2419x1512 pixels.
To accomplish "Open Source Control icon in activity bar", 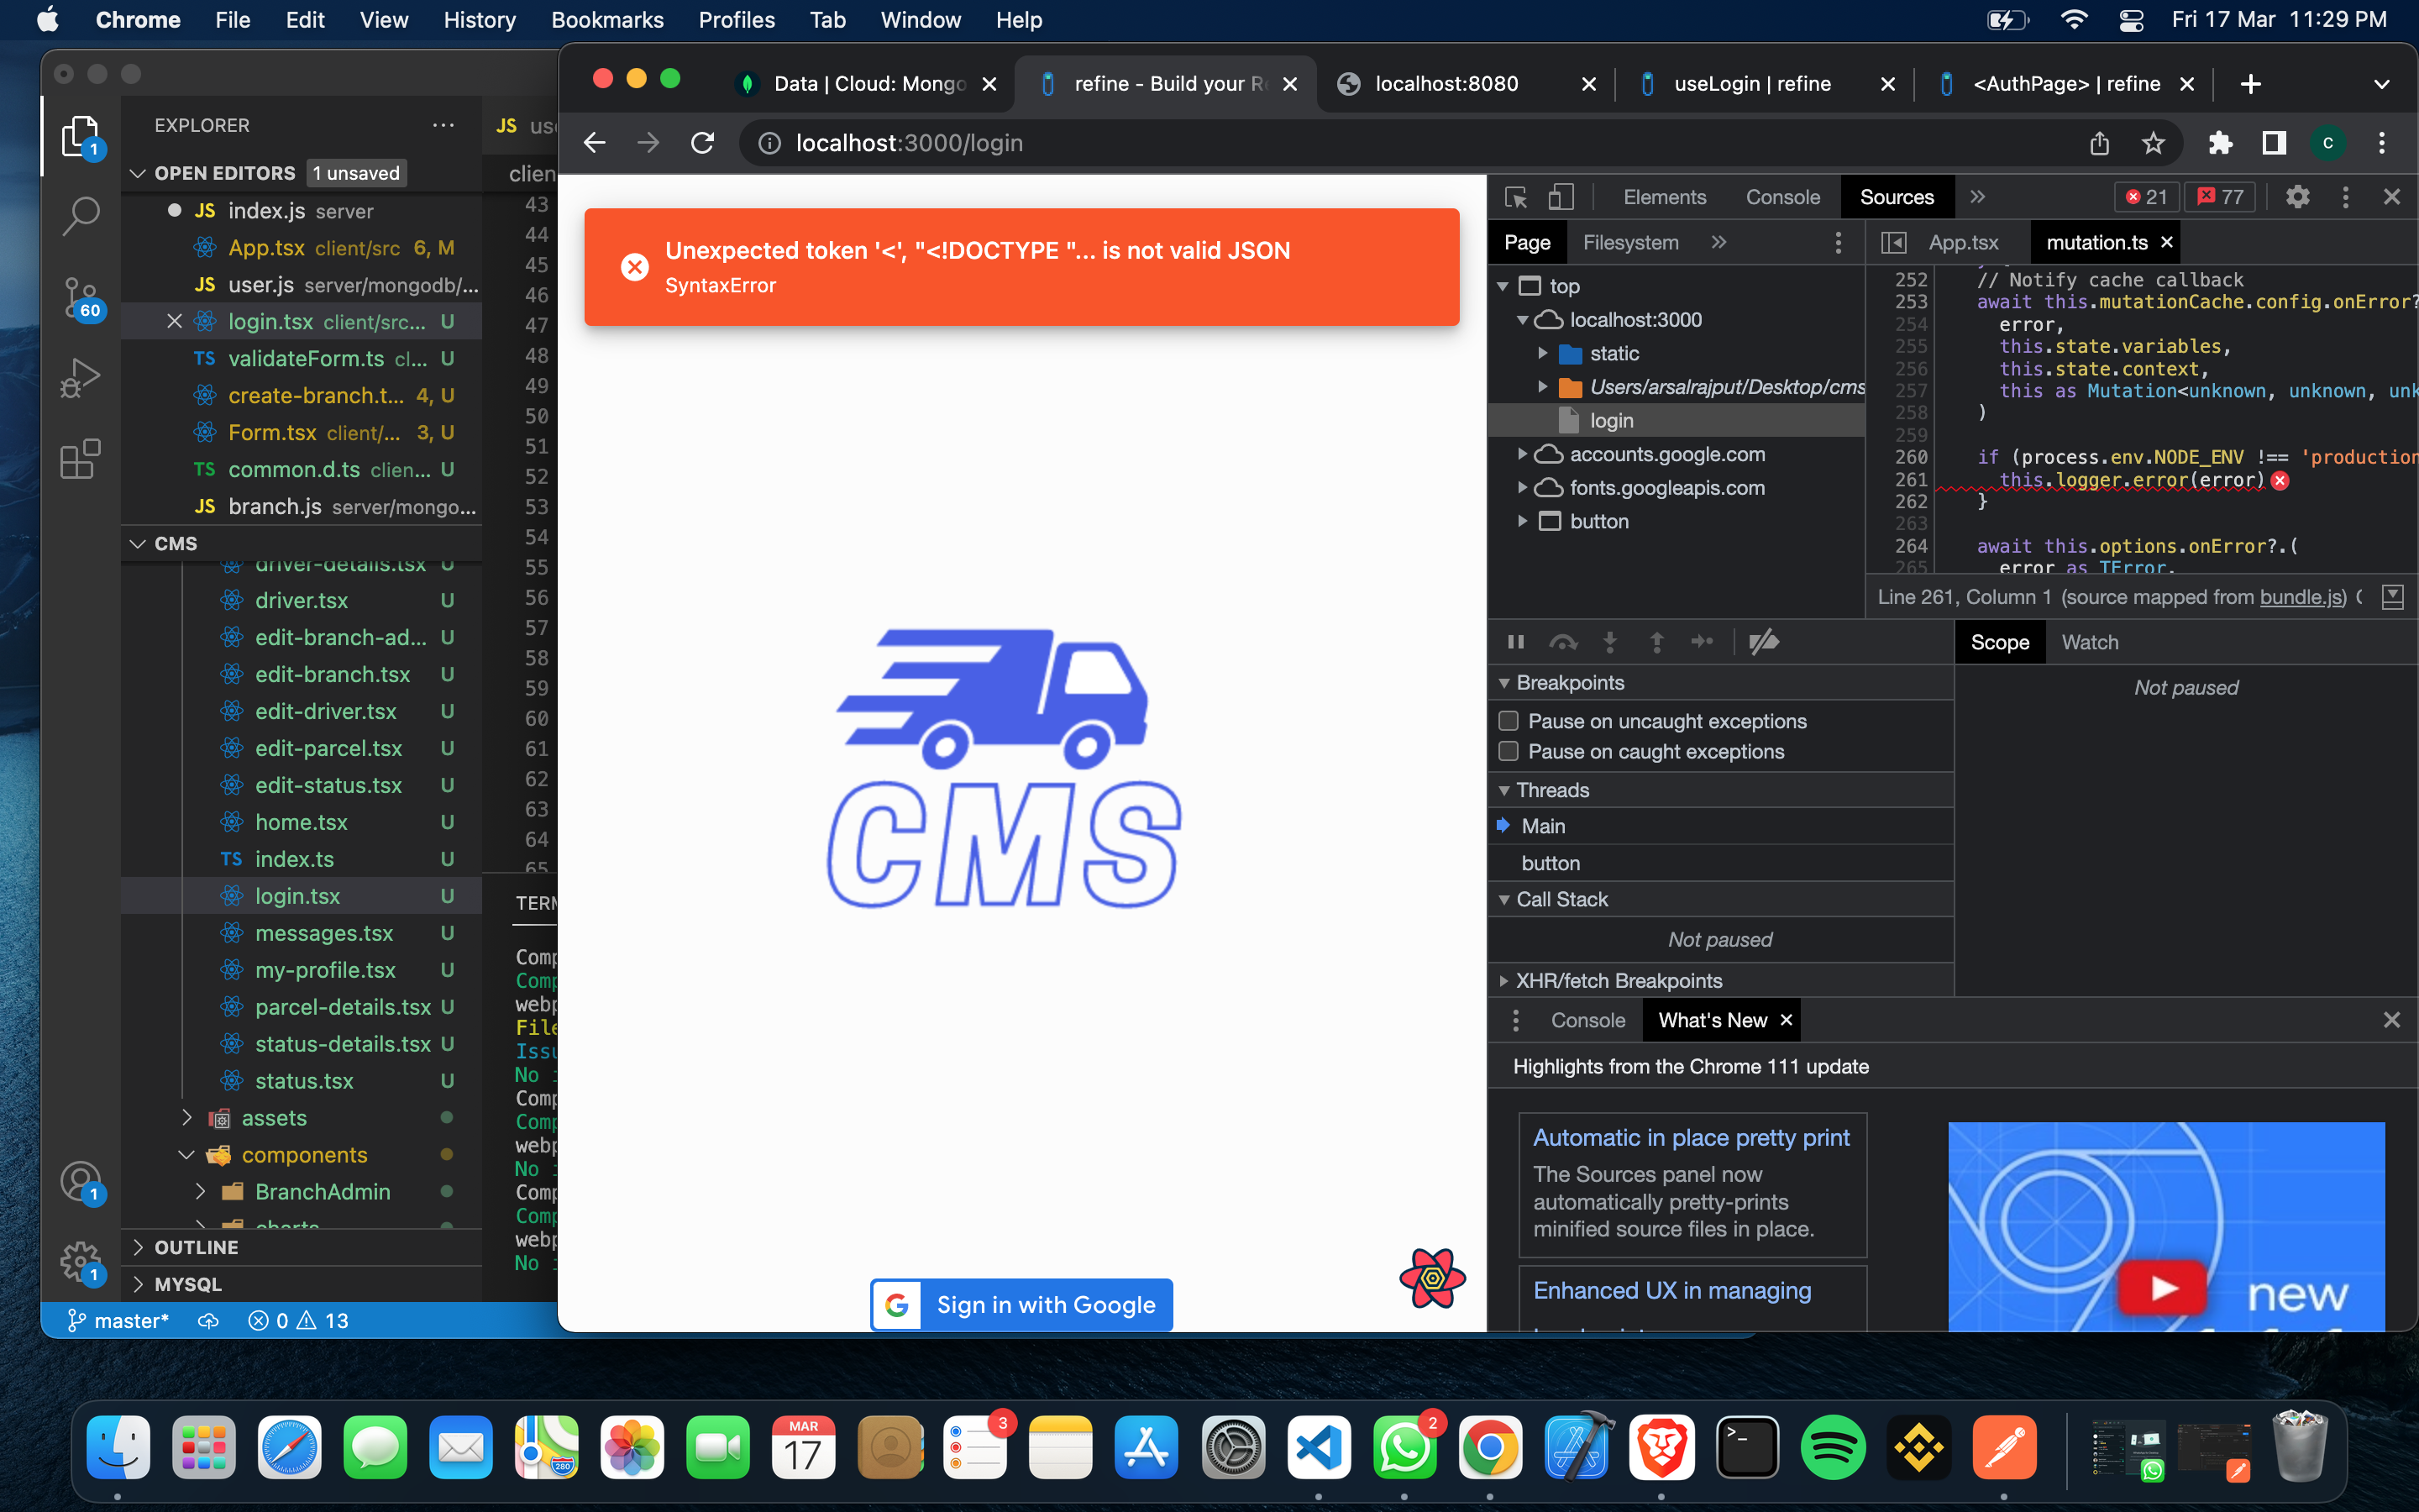I will 80,298.
